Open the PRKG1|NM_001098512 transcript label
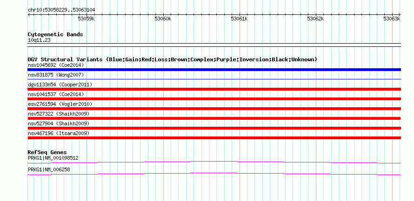The image size is (414, 201). 53,158
